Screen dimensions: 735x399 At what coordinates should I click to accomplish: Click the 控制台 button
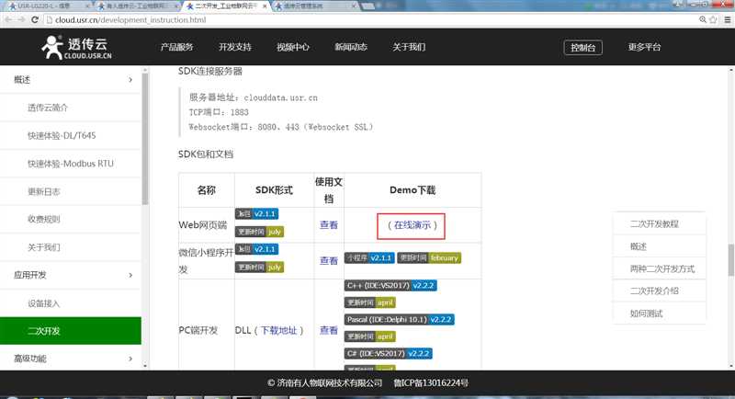tap(582, 48)
